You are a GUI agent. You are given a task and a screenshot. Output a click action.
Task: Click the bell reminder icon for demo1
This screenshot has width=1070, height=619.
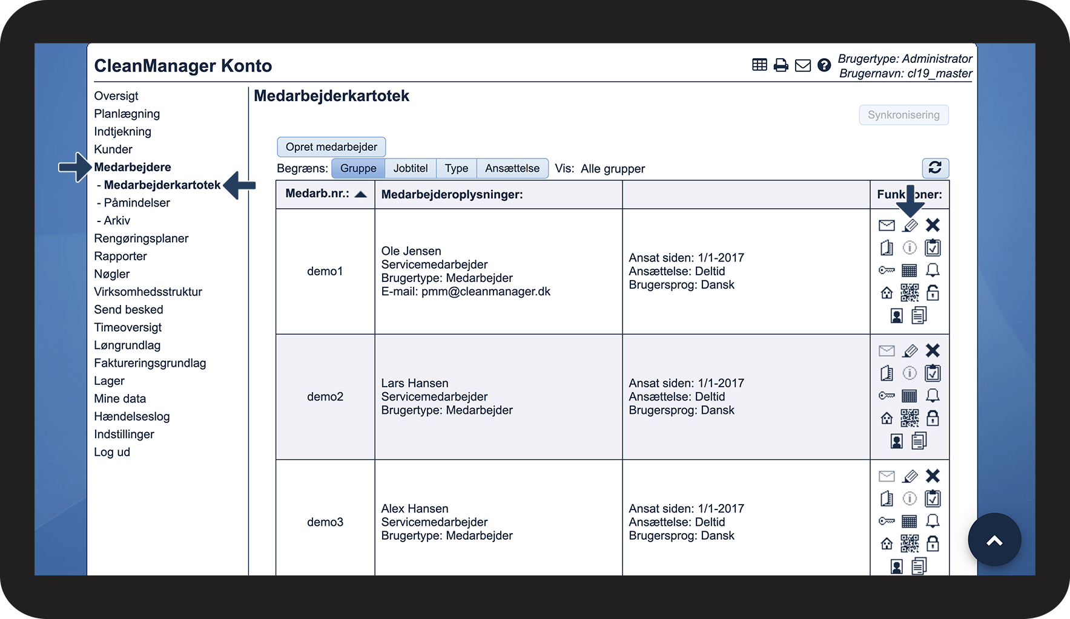[933, 270]
